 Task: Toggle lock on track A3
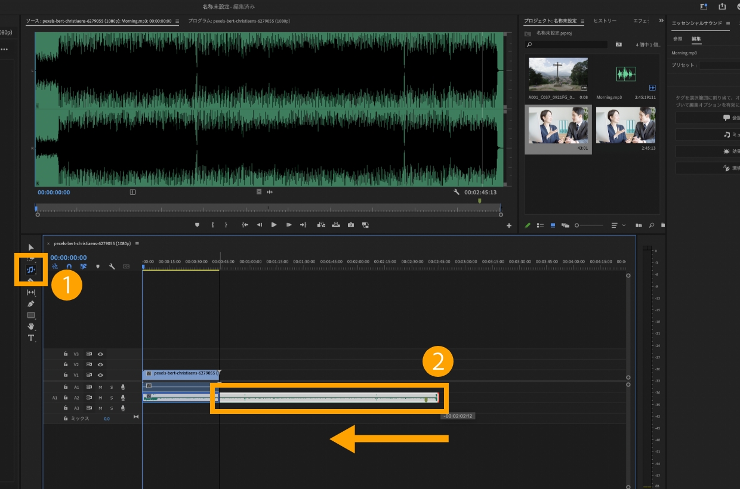[66, 408]
